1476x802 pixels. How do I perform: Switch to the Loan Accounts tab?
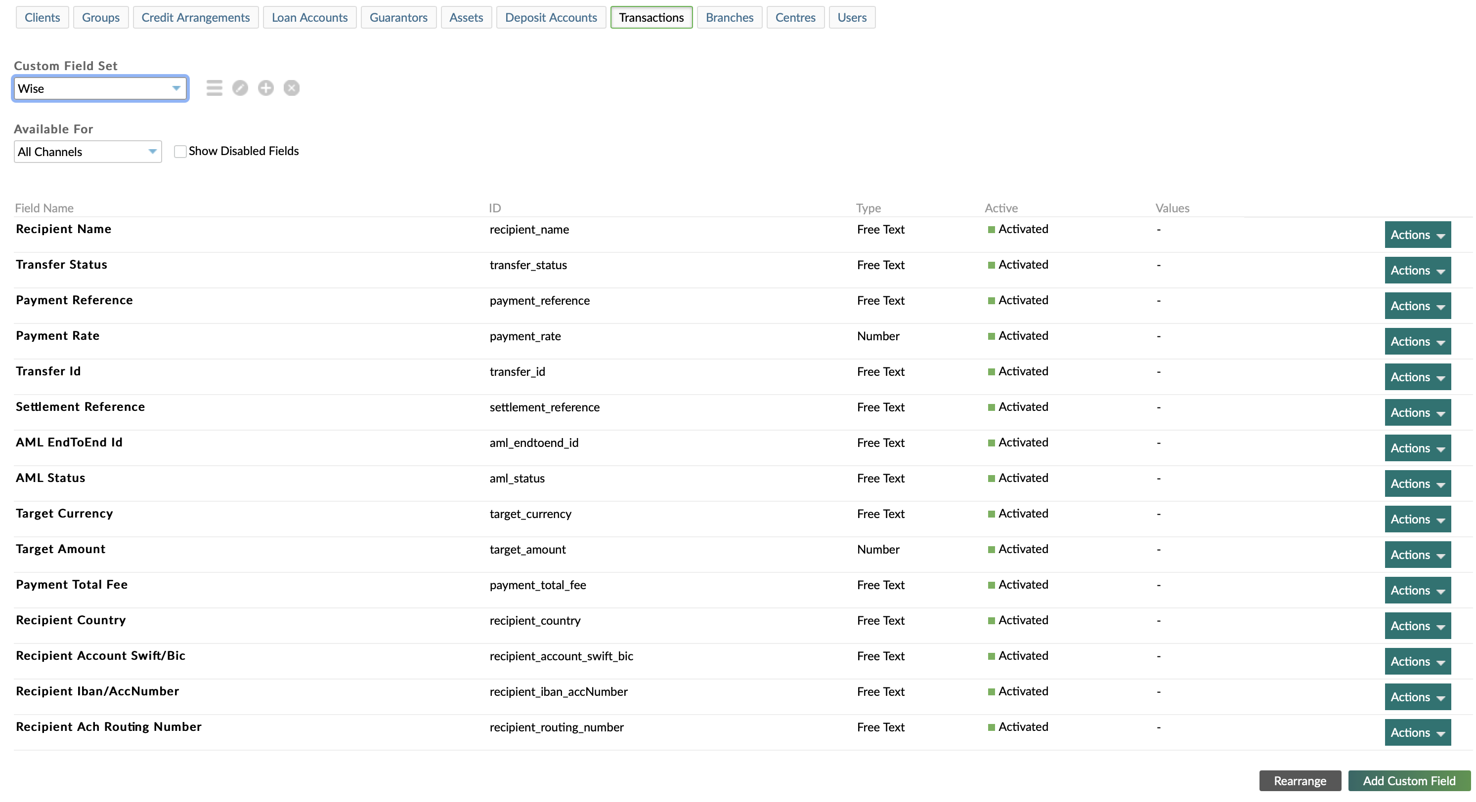(x=309, y=17)
